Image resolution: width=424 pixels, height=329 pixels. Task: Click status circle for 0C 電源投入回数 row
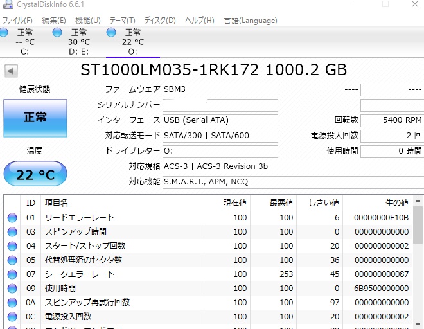coord(12,316)
